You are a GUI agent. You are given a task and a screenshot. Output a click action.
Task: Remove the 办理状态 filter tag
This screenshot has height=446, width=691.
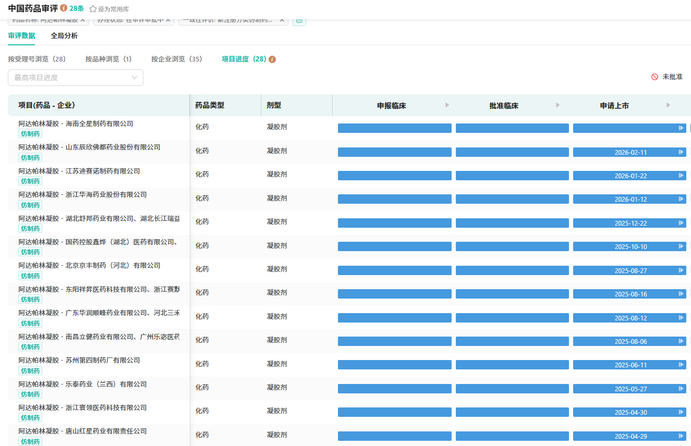pyautogui.click(x=168, y=20)
